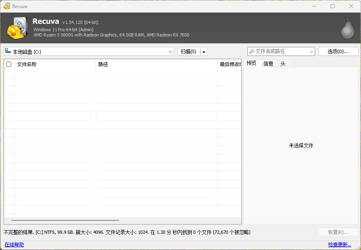This screenshot has height=250, width=361.
Task: Open the 文件名或路径 filter dropdown arrow
Action: click(x=311, y=51)
